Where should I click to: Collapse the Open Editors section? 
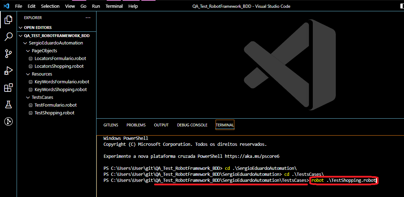point(21,28)
